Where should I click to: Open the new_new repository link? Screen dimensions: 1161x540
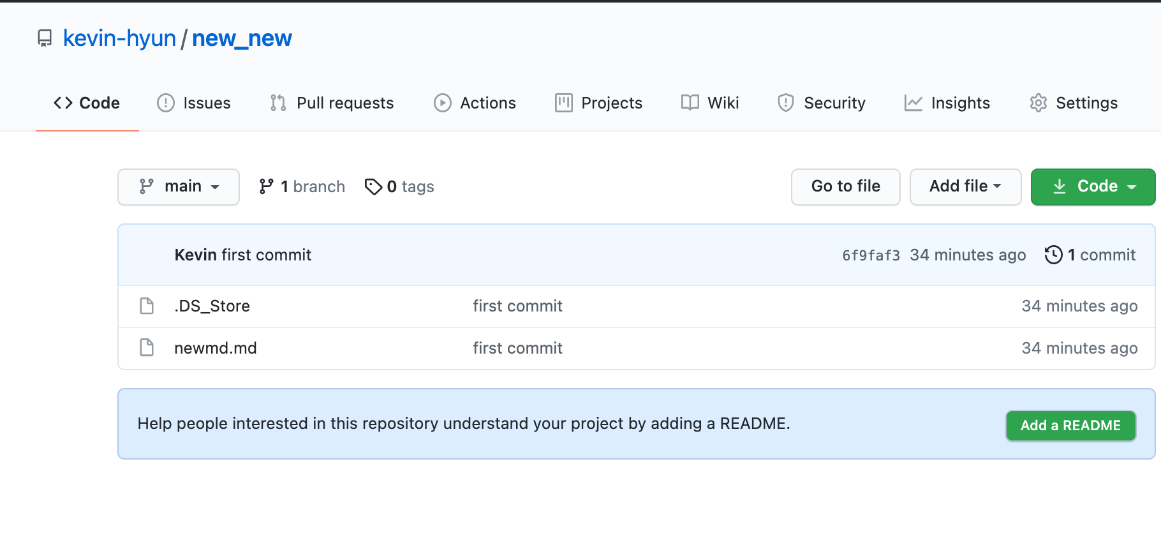coord(242,39)
